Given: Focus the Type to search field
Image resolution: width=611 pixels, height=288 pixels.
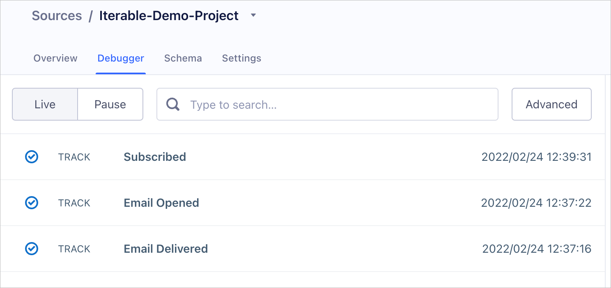Looking at the screenshot, I should 327,104.
